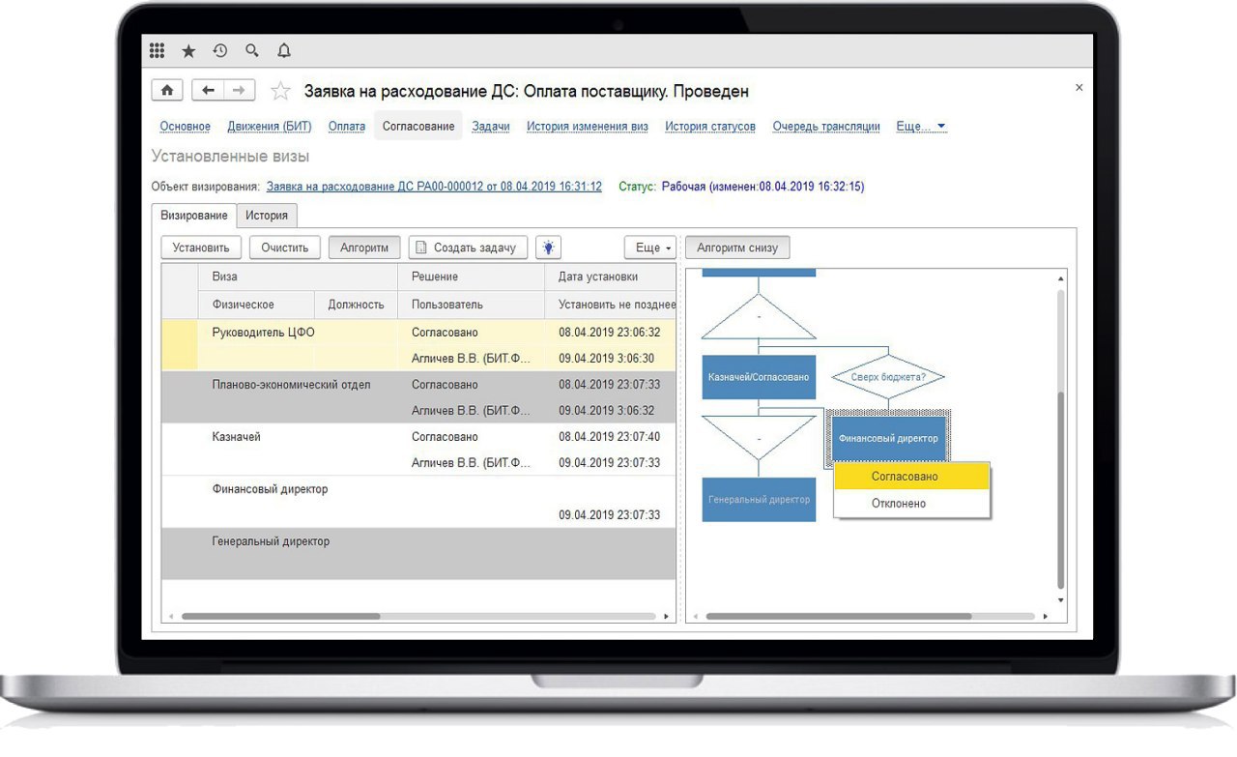Click the light bulb icon button
This screenshot has width=1237, height=757.
coord(548,247)
